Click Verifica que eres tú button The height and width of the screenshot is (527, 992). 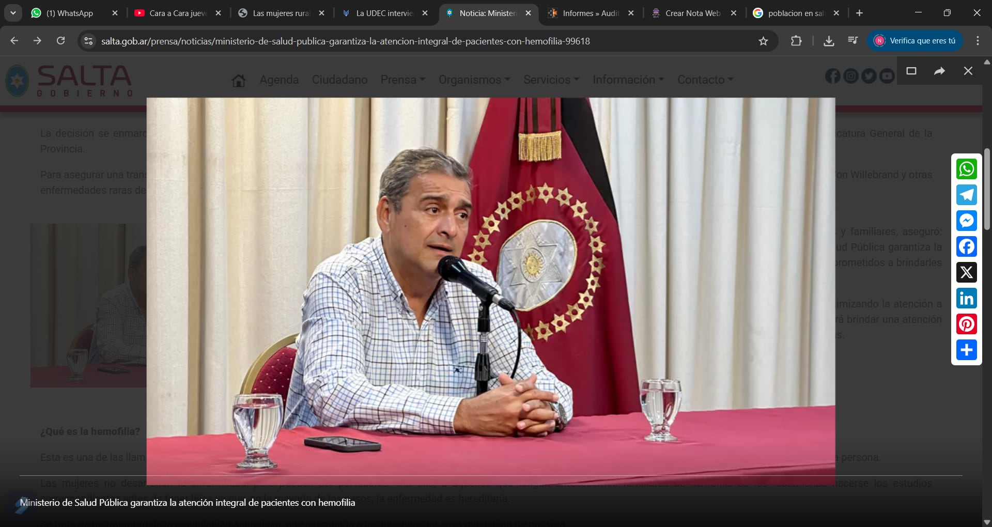[x=915, y=41]
